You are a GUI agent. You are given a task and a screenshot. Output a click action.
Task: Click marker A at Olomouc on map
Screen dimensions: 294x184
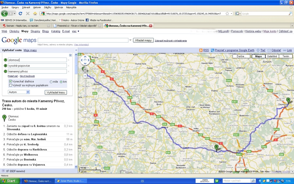pyautogui.click(x=288, y=100)
